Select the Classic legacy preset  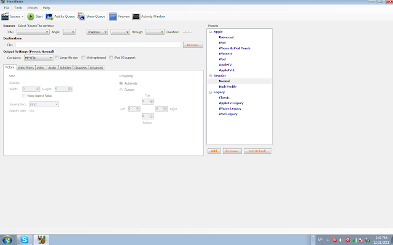(224, 97)
